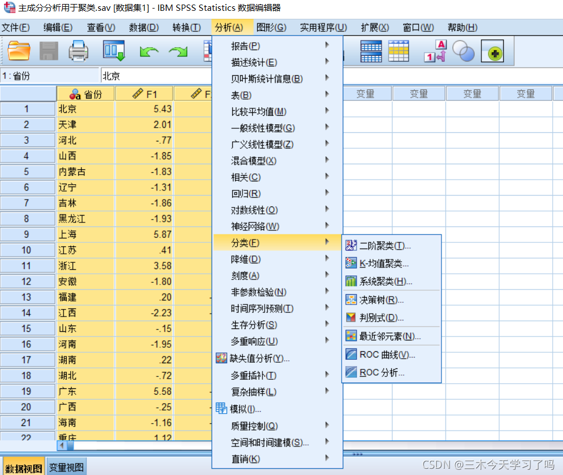Click the save disk icon
Image resolution: width=563 pixels, height=475 pixels.
[x=48, y=51]
